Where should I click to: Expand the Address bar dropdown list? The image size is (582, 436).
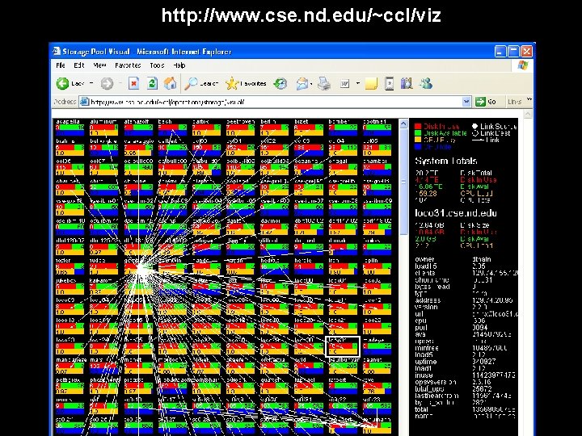(x=466, y=102)
